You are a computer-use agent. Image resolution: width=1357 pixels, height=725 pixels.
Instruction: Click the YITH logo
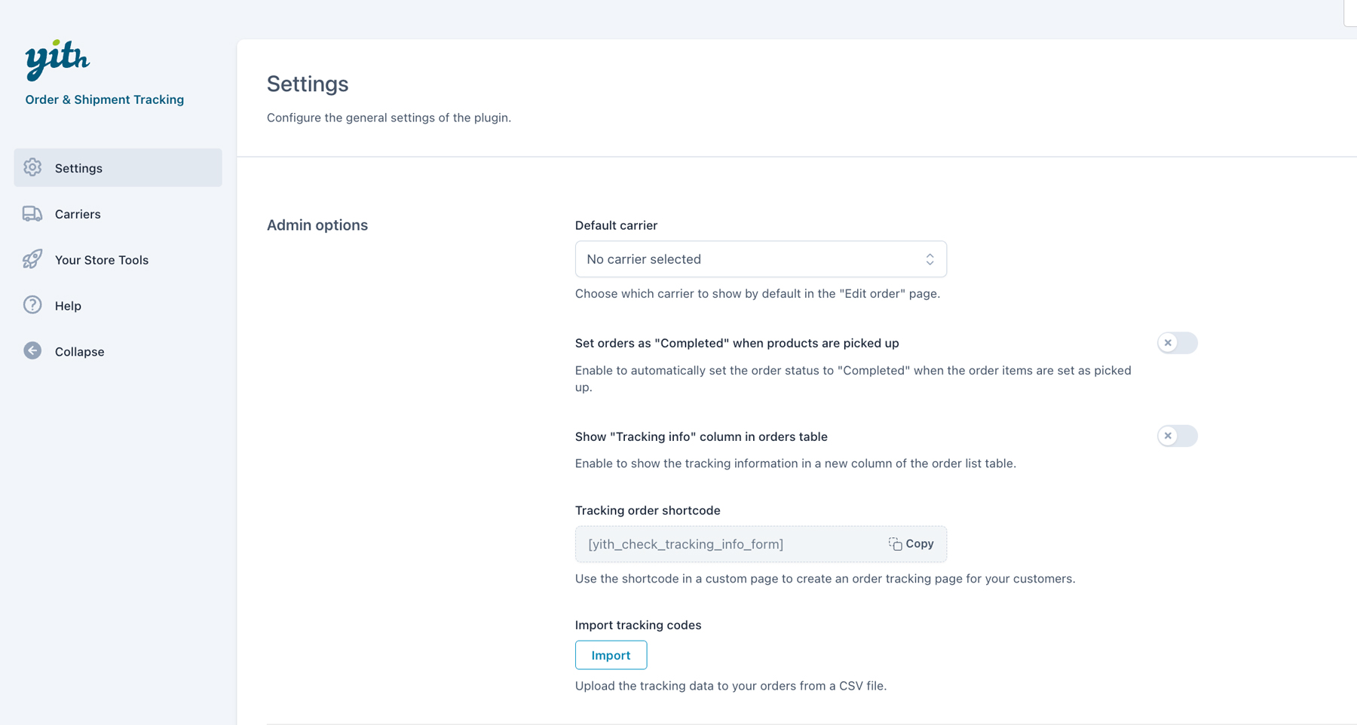[57, 60]
